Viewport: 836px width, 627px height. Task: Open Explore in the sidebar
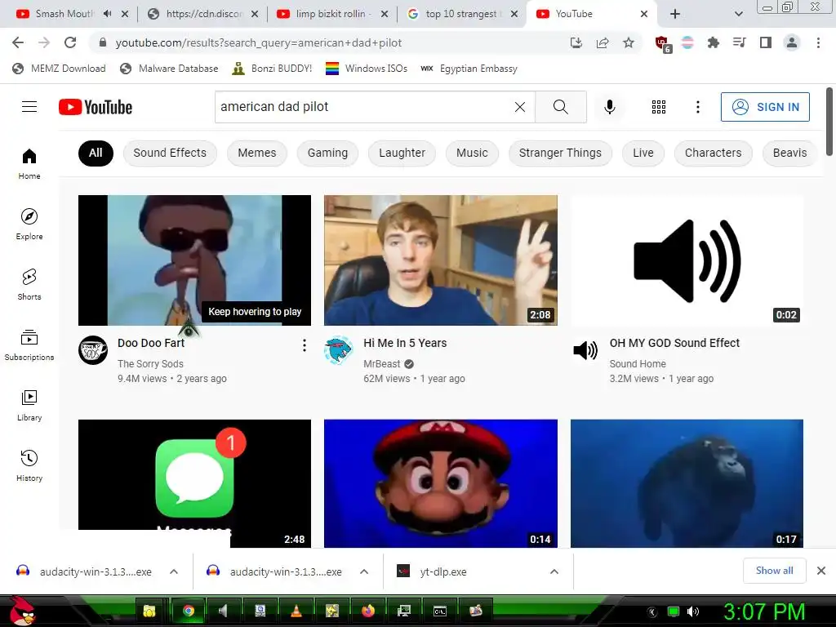coord(29,224)
